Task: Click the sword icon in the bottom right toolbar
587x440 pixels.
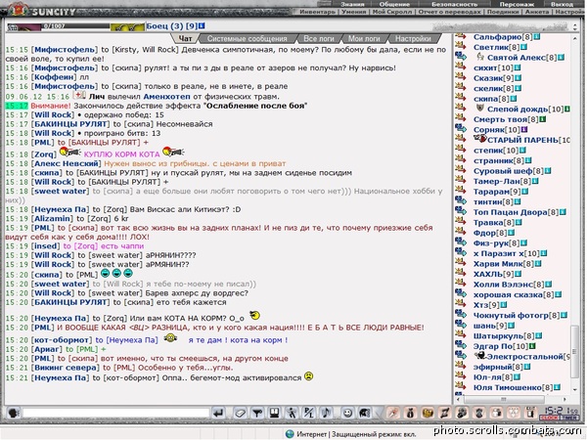Action: [x=392, y=413]
